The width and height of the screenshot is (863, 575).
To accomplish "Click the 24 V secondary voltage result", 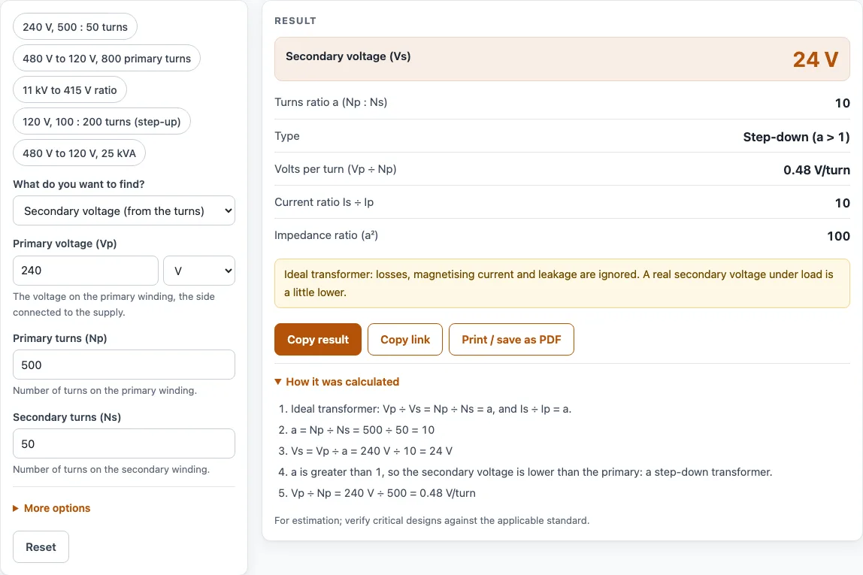I will click(x=815, y=59).
